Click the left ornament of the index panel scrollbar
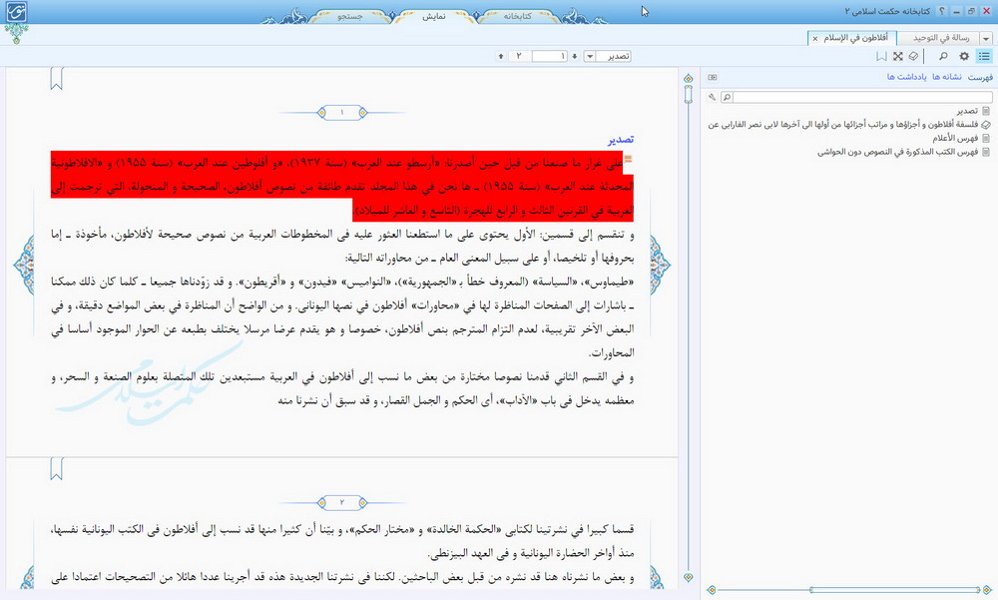The image size is (998, 600). tap(712, 590)
